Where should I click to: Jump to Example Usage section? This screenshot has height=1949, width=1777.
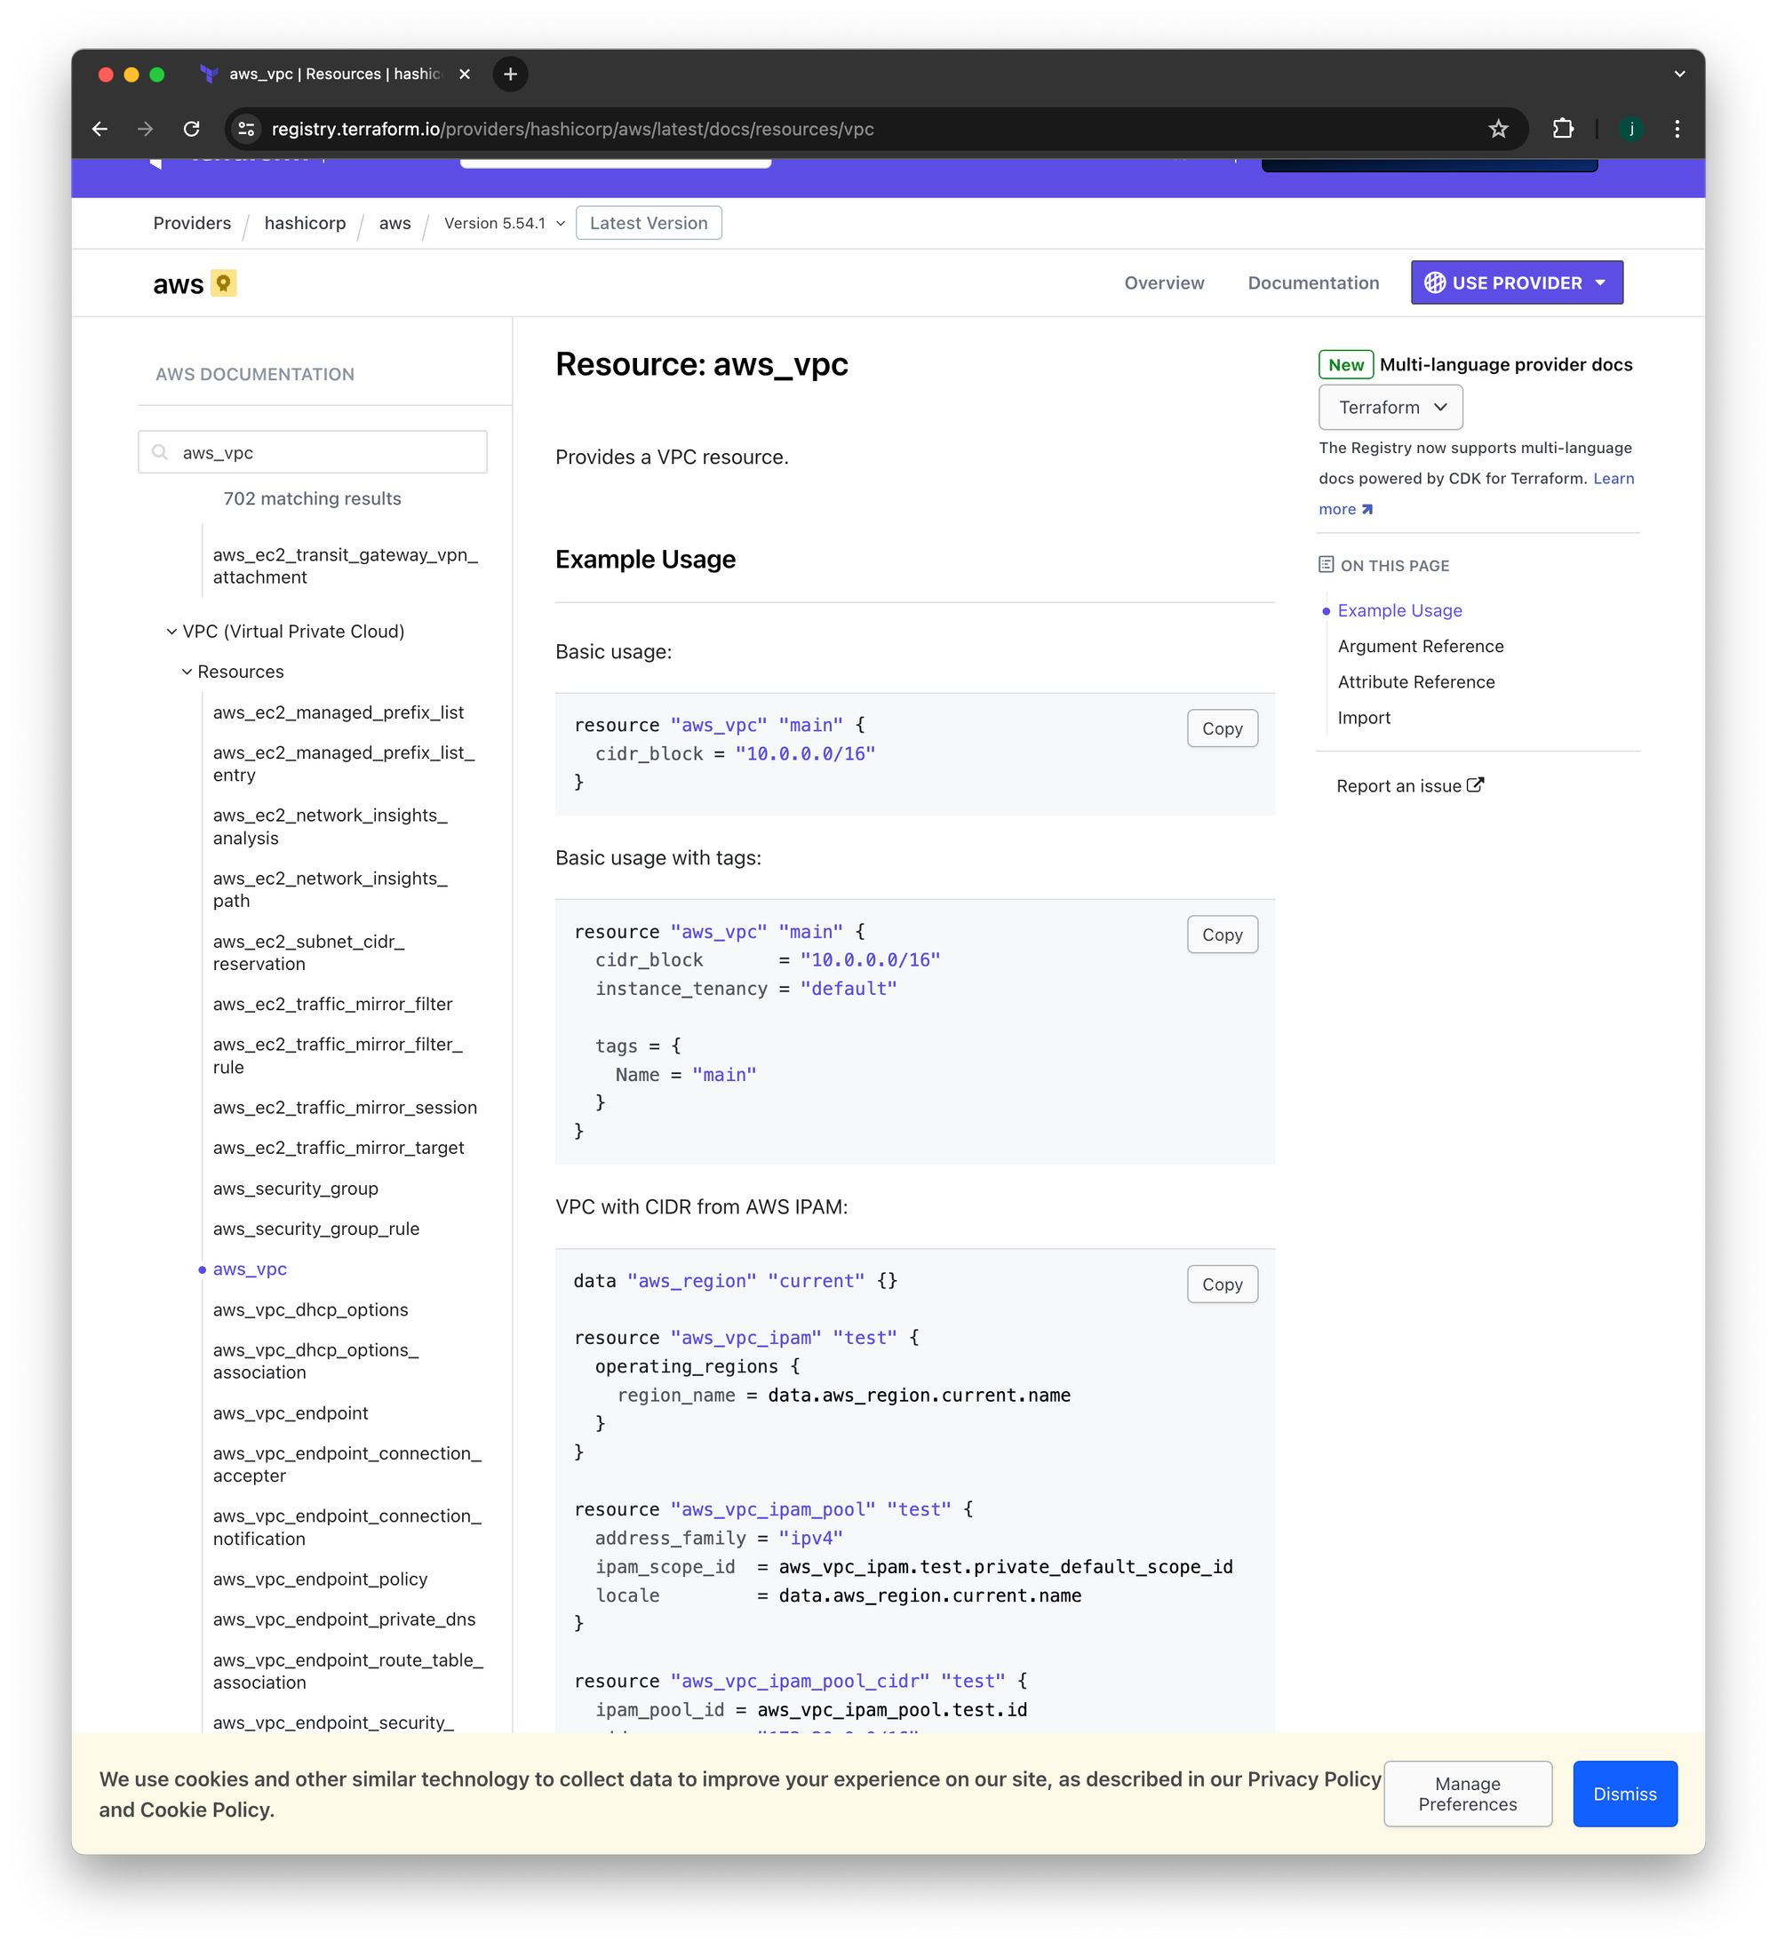click(1399, 610)
